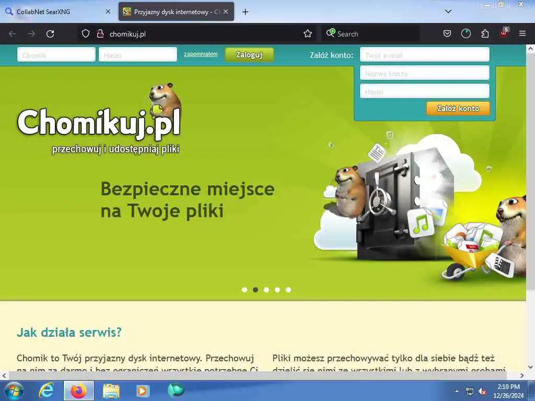
Task: Select the fifth slider dot
Action: tap(288, 290)
